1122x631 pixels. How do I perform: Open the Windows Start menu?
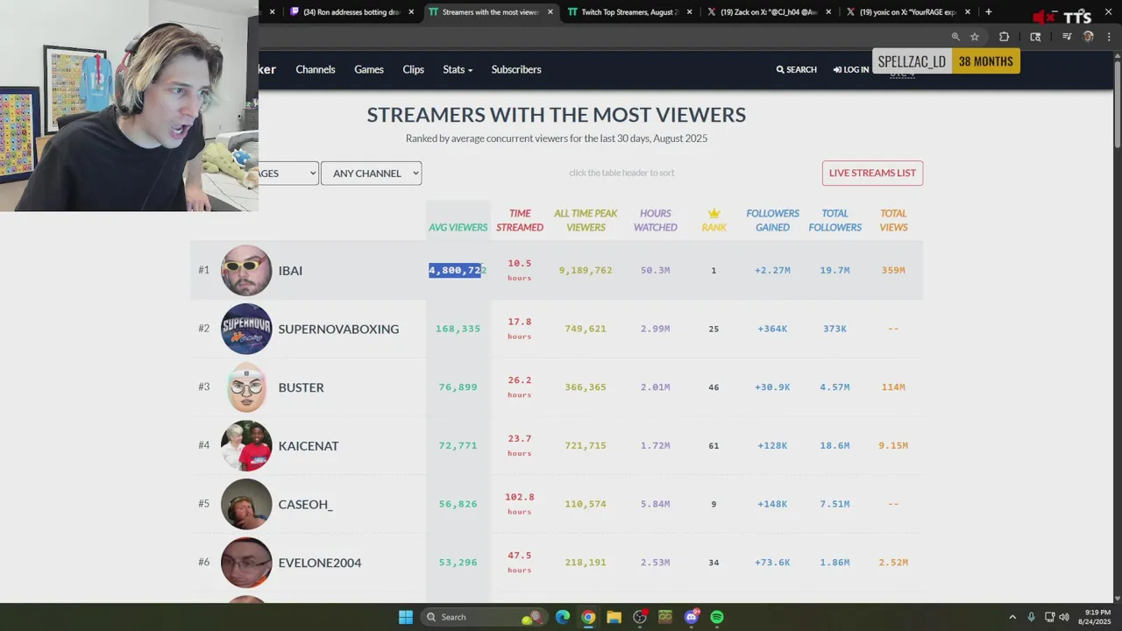pos(406,617)
